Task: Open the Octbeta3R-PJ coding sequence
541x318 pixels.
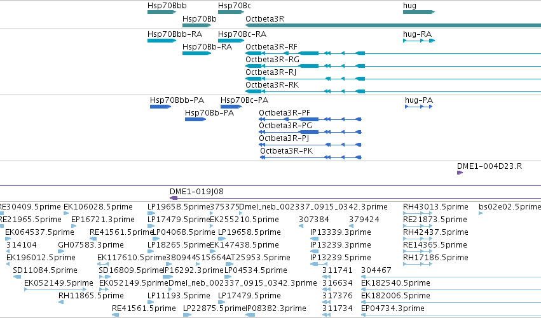Action: (x=310, y=145)
